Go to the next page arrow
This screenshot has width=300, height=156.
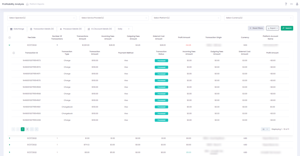[32, 129]
